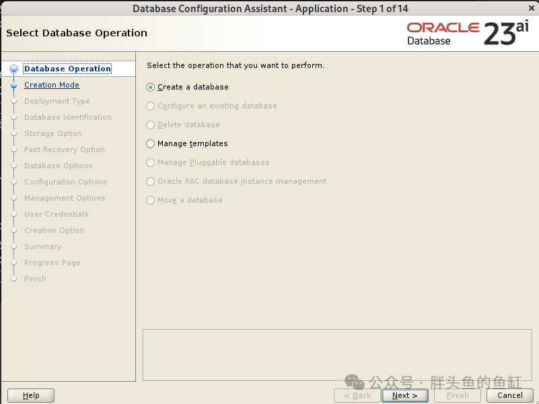Screen dimensions: 539x404
Task: Click the empty message text area
Action: (337, 355)
